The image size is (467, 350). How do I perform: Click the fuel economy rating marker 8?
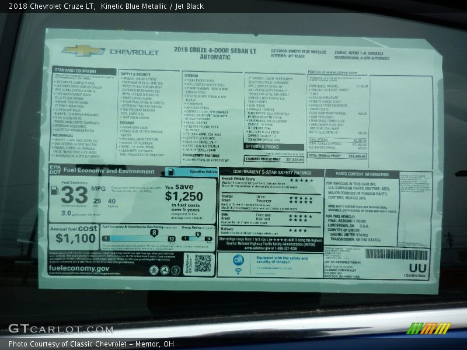(x=154, y=233)
